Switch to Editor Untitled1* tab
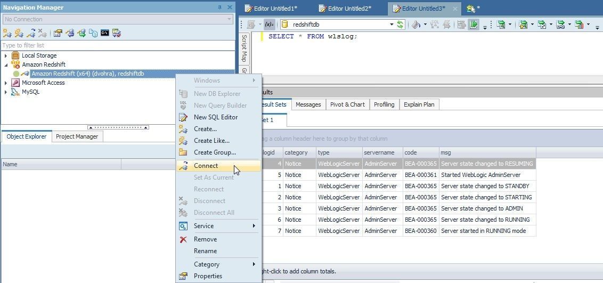Screen dimensions: 603x283 coord(271,9)
